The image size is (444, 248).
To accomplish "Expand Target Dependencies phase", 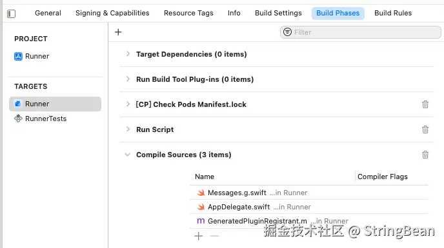I will [128, 53].
